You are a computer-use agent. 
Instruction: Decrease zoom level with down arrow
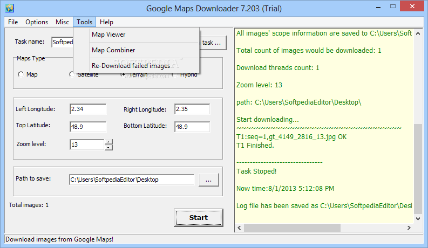(x=108, y=147)
